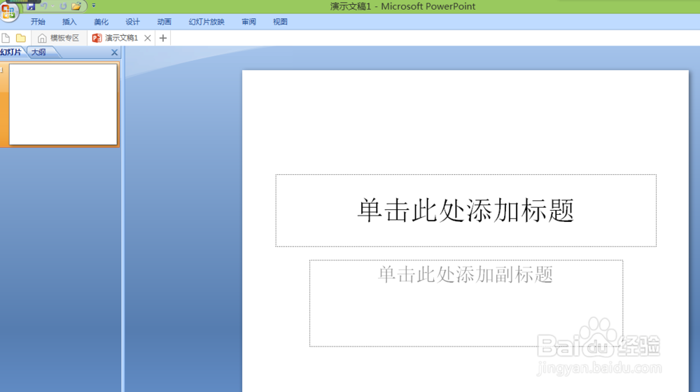
Task: Close the 演示文稿1 document tab
Action: (147, 38)
